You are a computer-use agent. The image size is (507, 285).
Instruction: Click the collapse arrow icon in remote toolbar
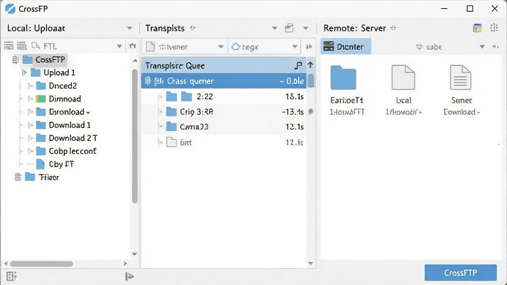click(495, 47)
